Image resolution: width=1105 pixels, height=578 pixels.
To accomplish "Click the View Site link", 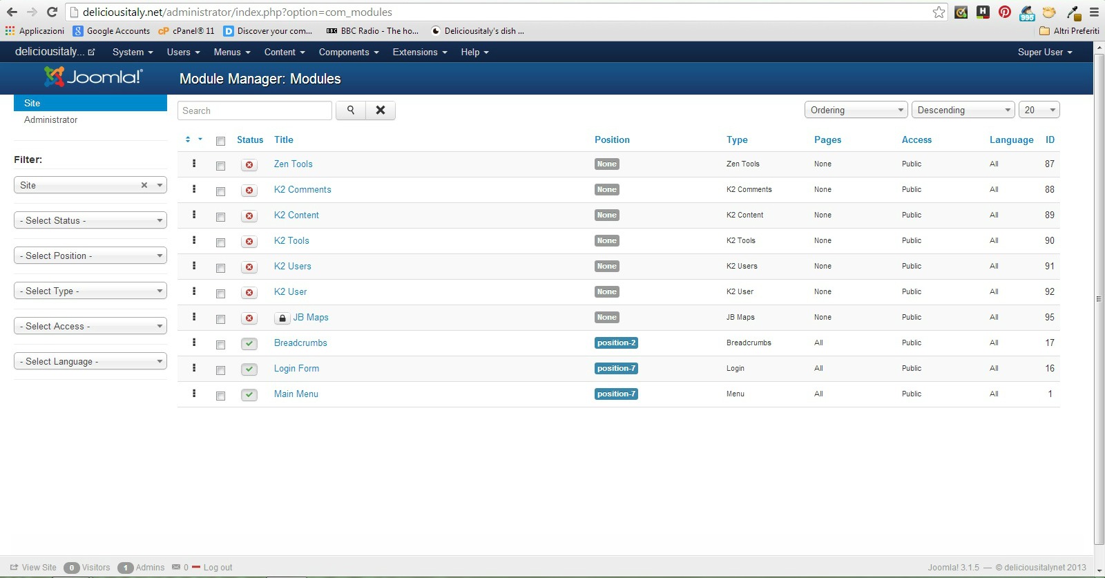I will (x=33, y=568).
